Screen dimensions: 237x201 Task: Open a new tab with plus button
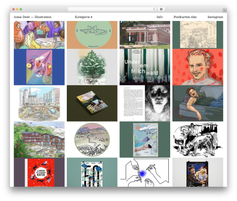(225, 10)
